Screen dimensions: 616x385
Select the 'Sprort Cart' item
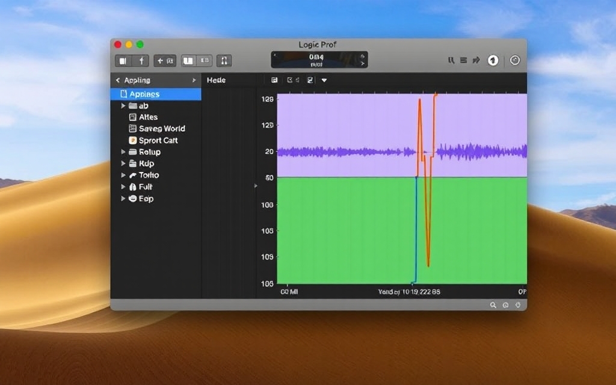(x=156, y=140)
